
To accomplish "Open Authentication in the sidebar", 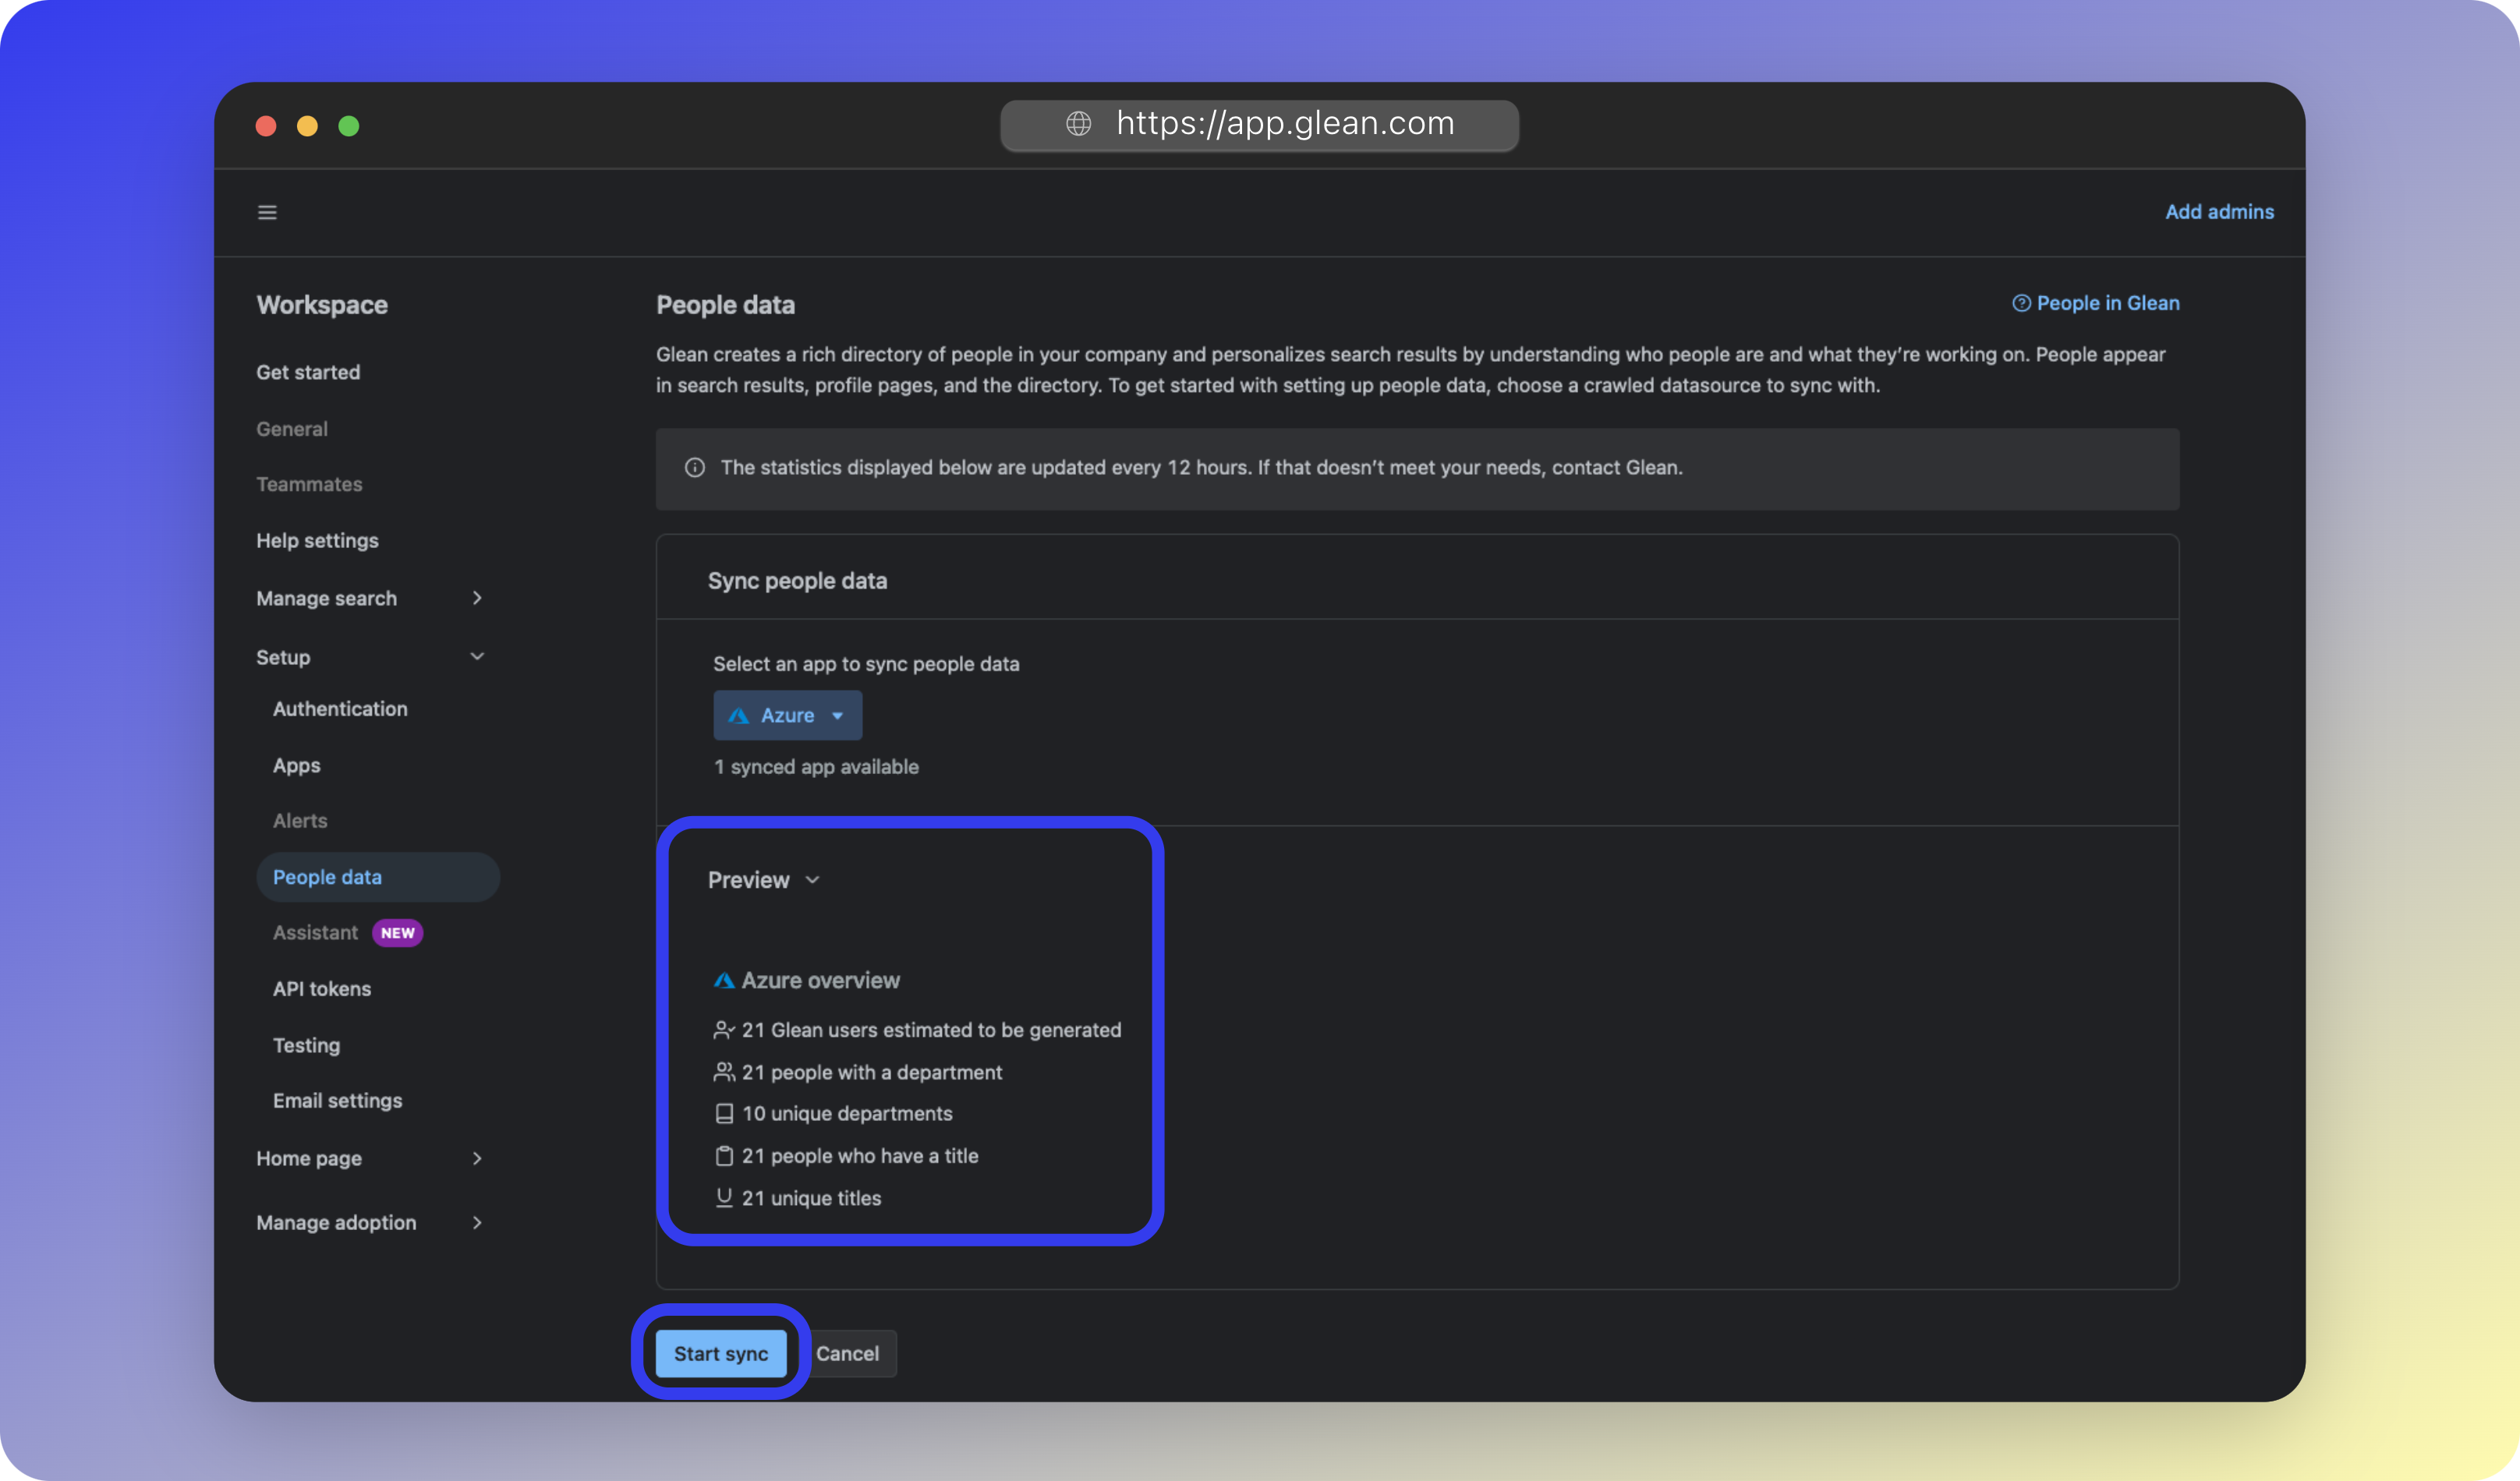I will (x=340, y=709).
